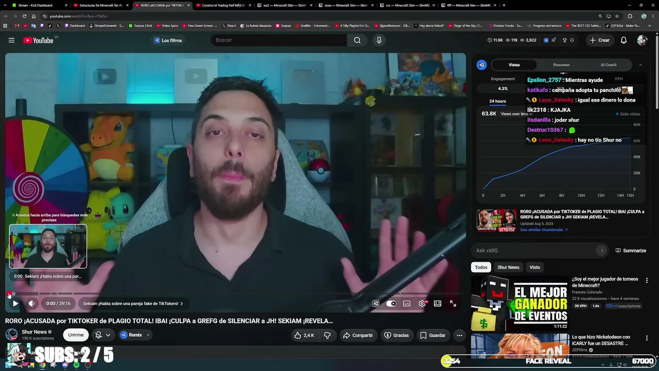Enter fullscreen mode
Image resolution: width=659 pixels, height=371 pixels.
click(x=453, y=303)
